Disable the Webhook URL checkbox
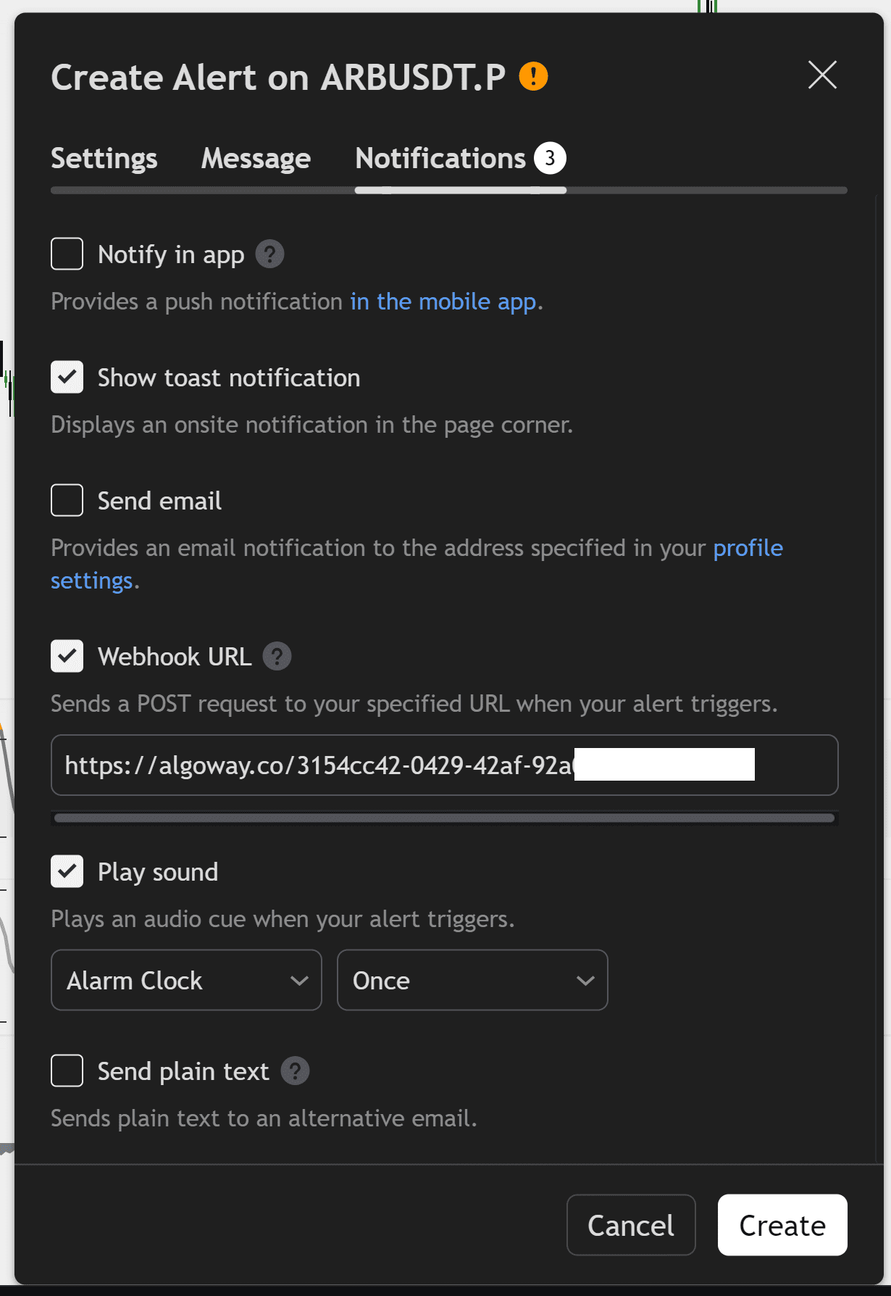Screen dimensions: 891x1296 pyautogui.click(x=67, y=657)
